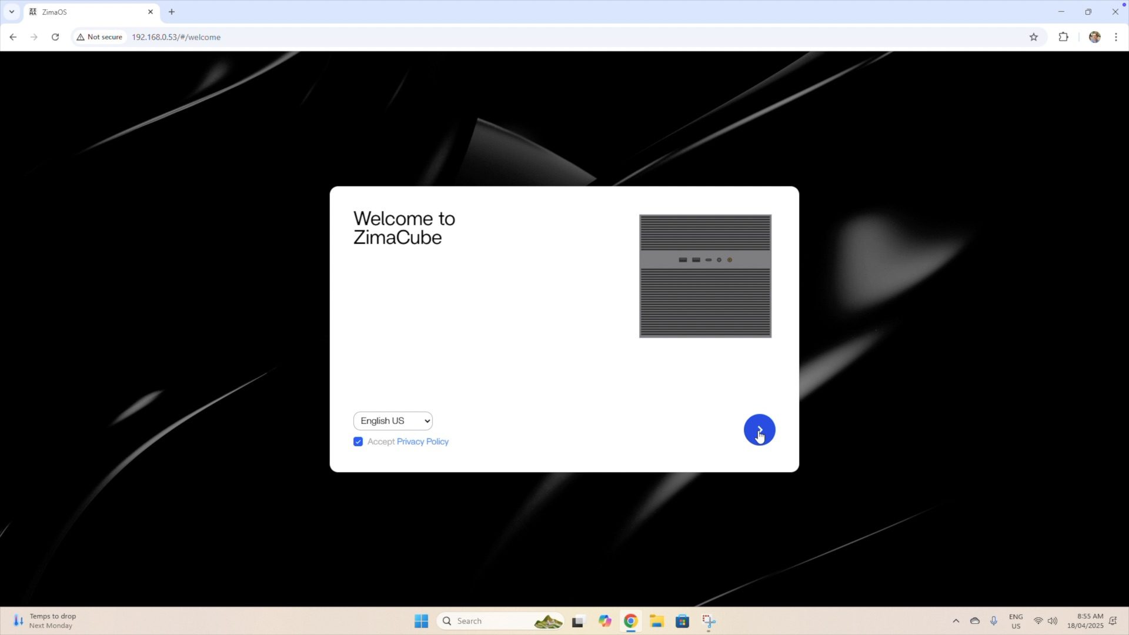The width and height of the screenshot is (1129, 635).
Task: Uncheck the Accept Privacy Policy checkbox
Action: tap(358, 442)
